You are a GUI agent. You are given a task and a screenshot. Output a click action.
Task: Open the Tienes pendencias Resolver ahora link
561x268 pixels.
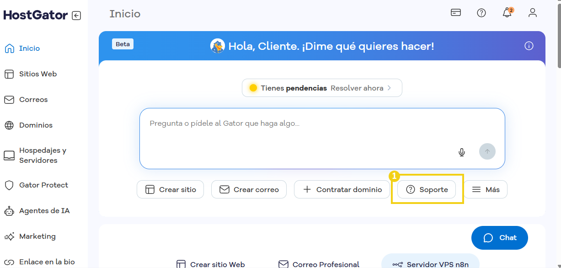322,88
